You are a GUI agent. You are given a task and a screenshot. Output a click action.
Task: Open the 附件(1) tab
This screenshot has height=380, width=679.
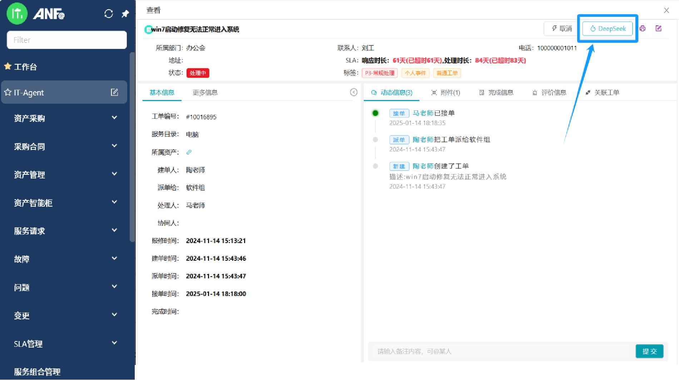[x=446, y=93]
